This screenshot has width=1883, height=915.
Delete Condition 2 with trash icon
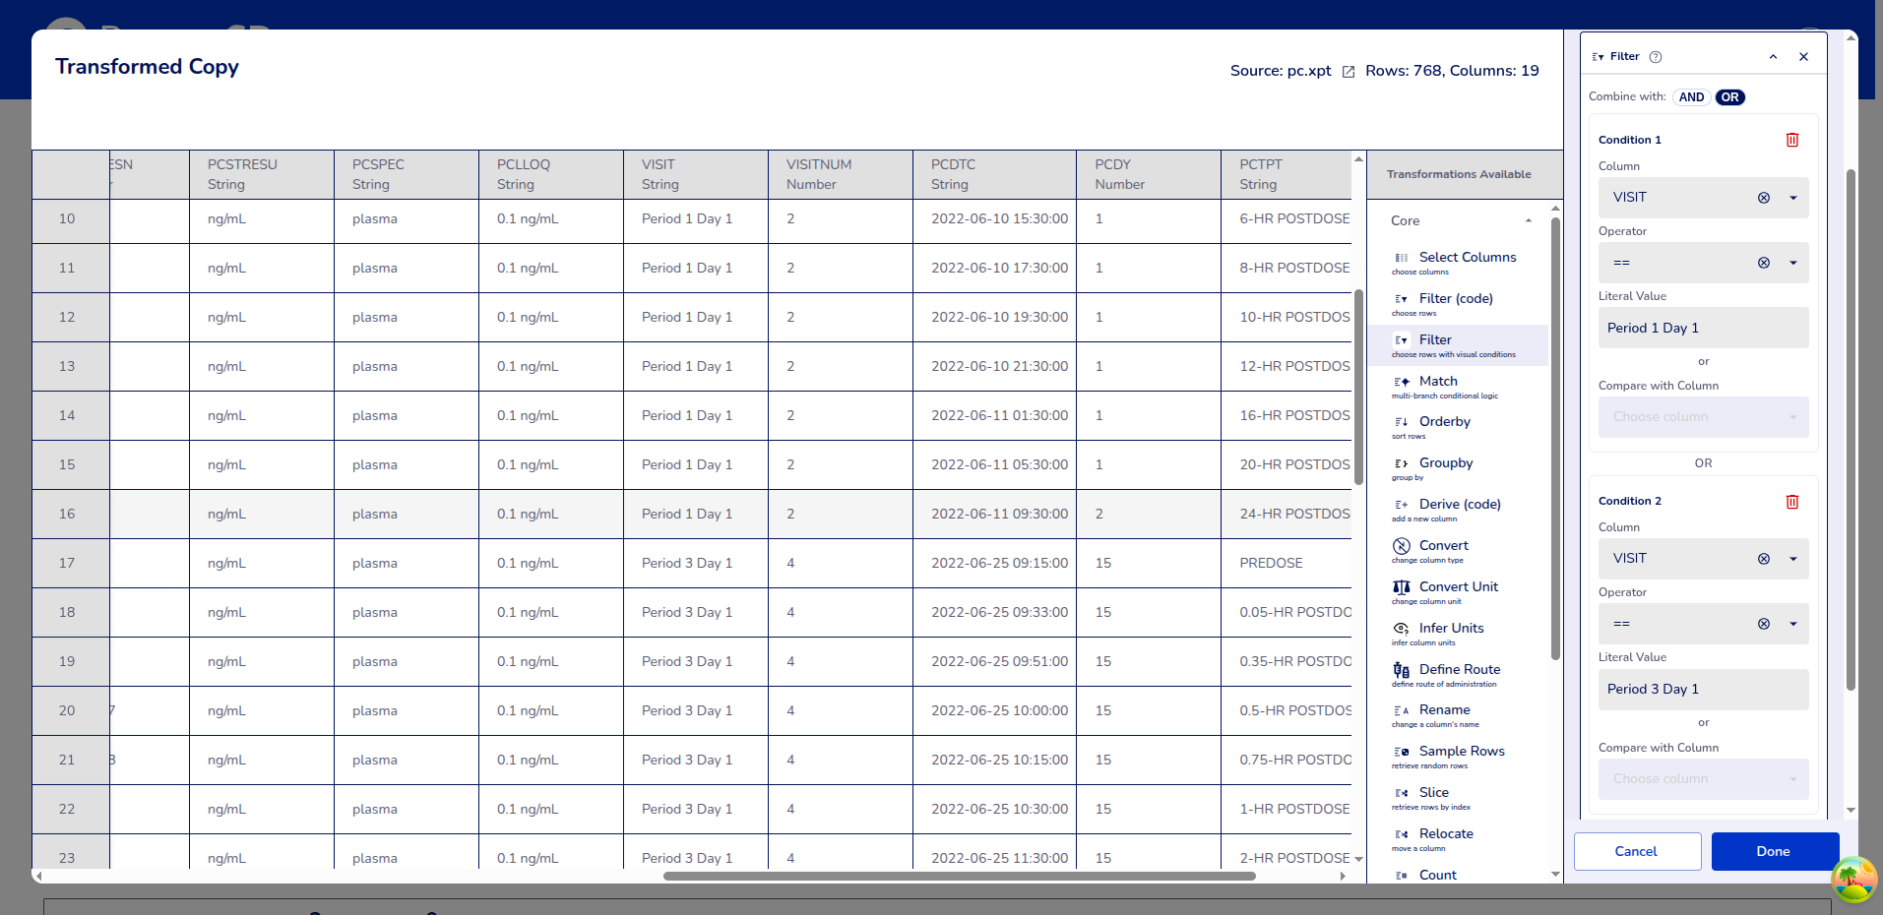(x=1791, y=502)
